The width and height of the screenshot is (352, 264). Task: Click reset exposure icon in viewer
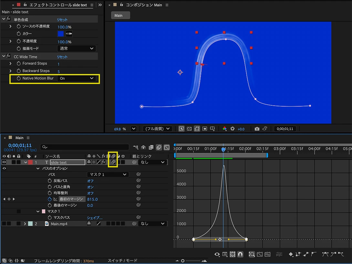point(232,129)
